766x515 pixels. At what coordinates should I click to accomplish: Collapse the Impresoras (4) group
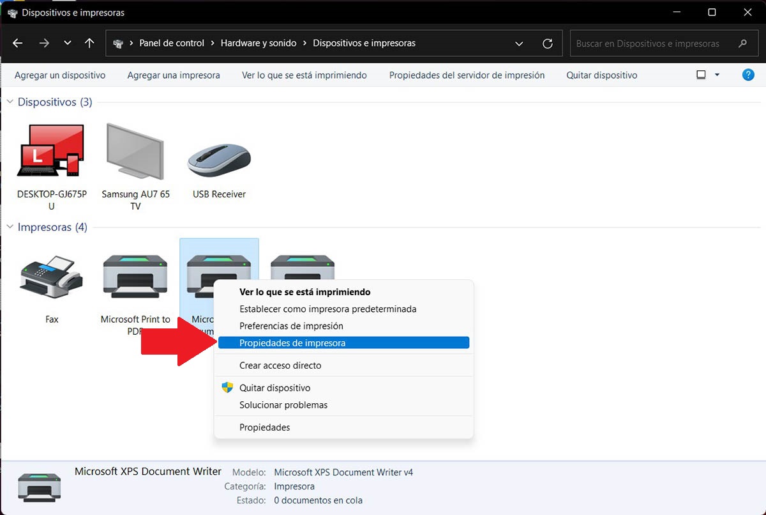(10, 227)
